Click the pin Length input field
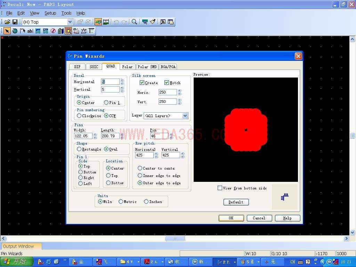356x267 pixels. pos(110,136)
